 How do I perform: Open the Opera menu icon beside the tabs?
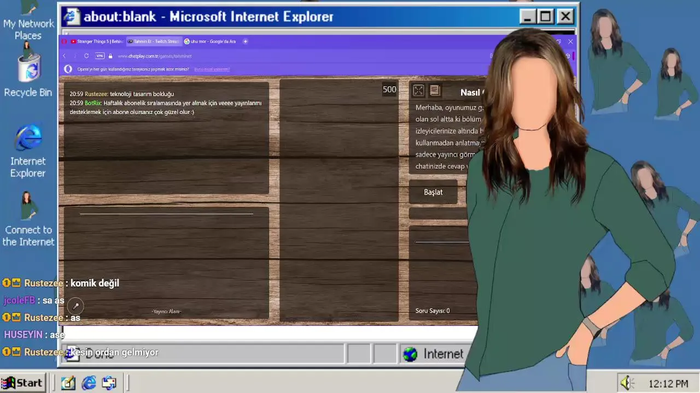(65, 41)
